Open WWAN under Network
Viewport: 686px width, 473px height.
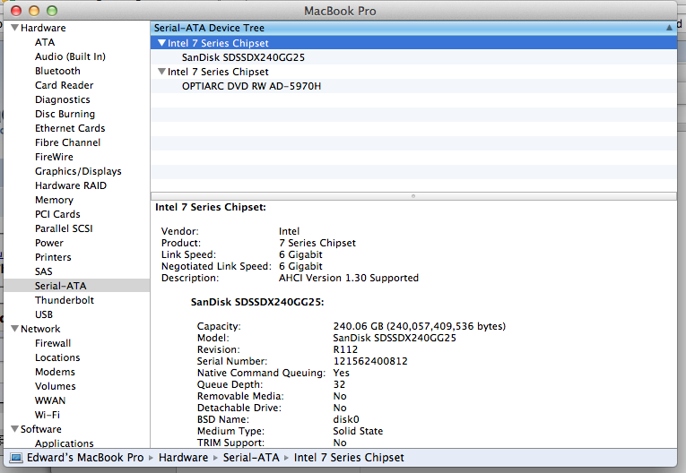pyautogui.click(x=50, y=400)
